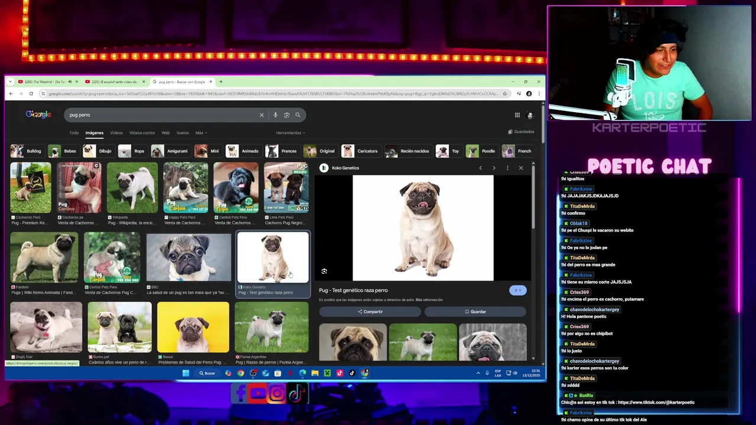Viewport: 756px width, 425px height.
Task: Open the new tab plus button
Action: click(x=221, y=82)
